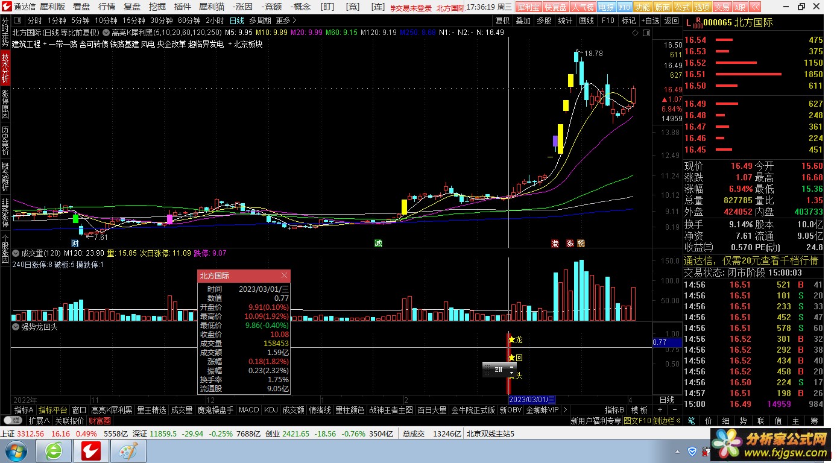
Task: Open the -概念 menu
Action: 300,7
